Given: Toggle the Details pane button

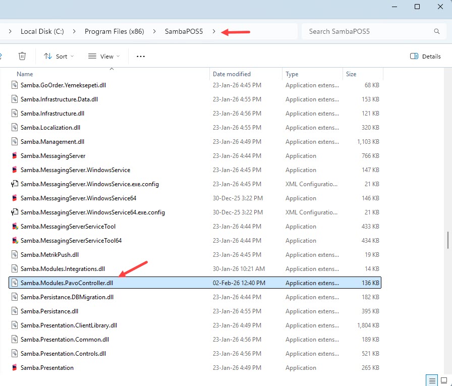Looking at the screenshot, I should [426, 56].
